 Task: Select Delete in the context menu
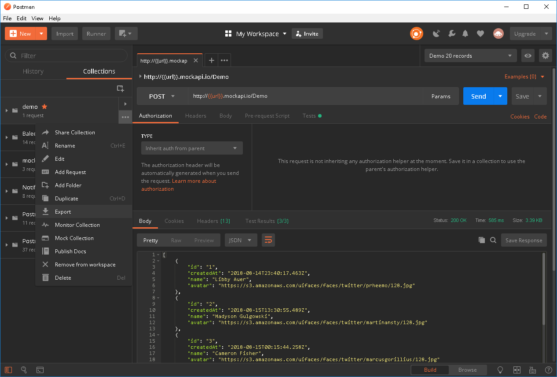coord(84,278)
